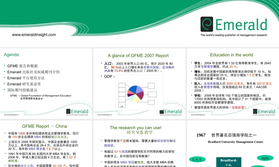Click the '研究 V.S 教学' subtitle
Screen dimensions: 279x167
tap(140, 132)
